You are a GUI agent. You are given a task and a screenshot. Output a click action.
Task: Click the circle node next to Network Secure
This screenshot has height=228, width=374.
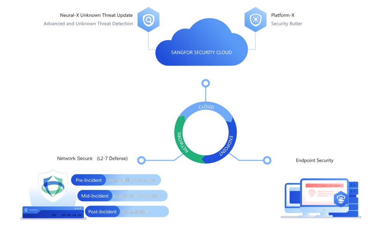coord(141,160)
